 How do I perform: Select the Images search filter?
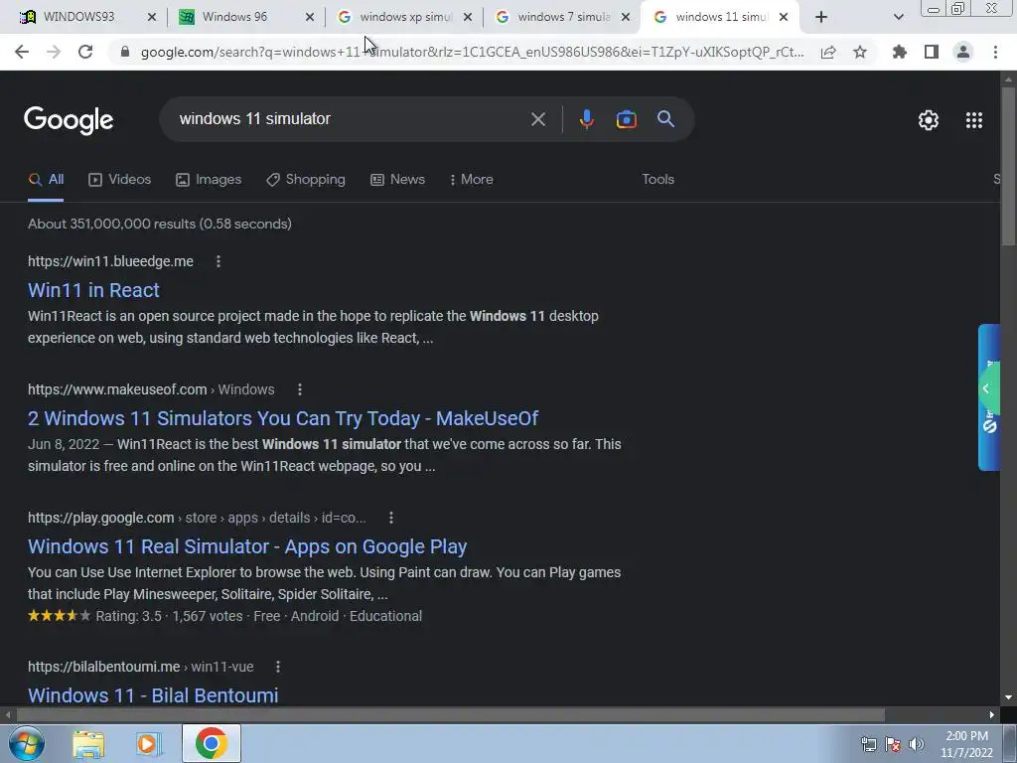pyautogui.click(x=209, y=179)
